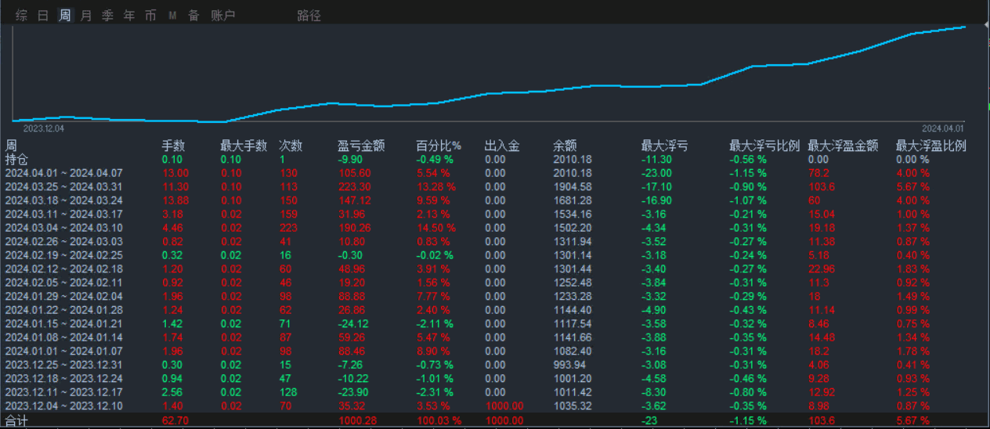Click the 22.96 max floating profit cell
Screen dimensions: 990x429
822,269
